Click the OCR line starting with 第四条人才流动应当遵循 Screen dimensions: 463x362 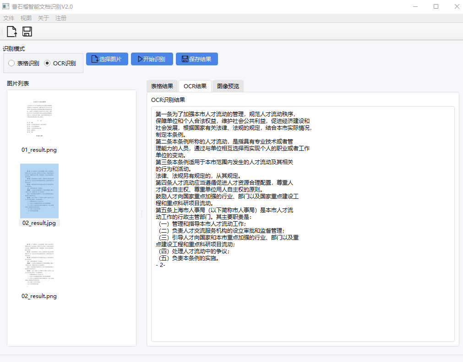(224, 183)
